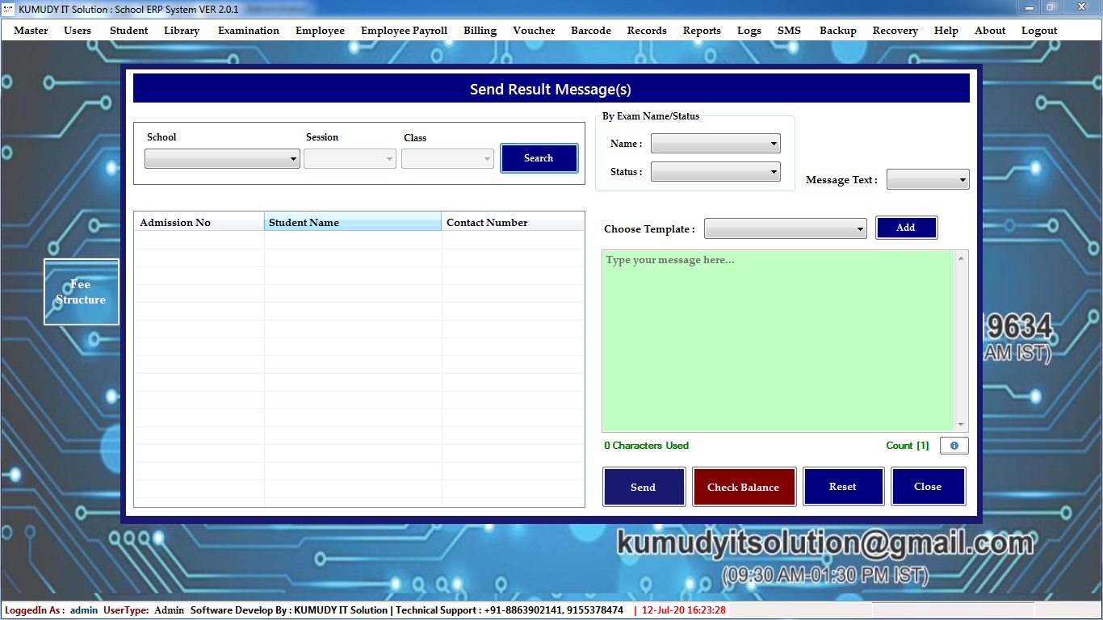The height and width of the screenshot is (620, 1103).
Task: Click the info icon beside Count
Action: [x=954, y=446]
